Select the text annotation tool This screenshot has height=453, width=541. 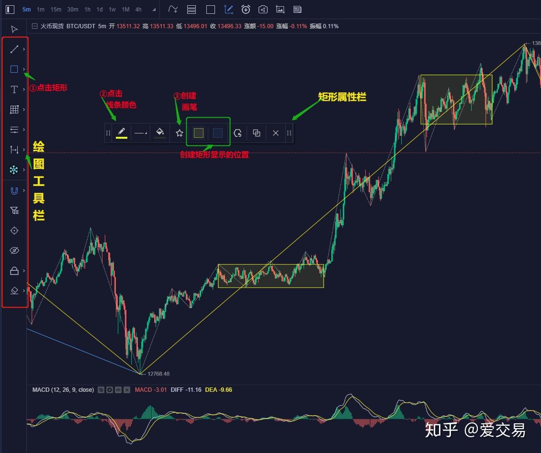point(14,89)
